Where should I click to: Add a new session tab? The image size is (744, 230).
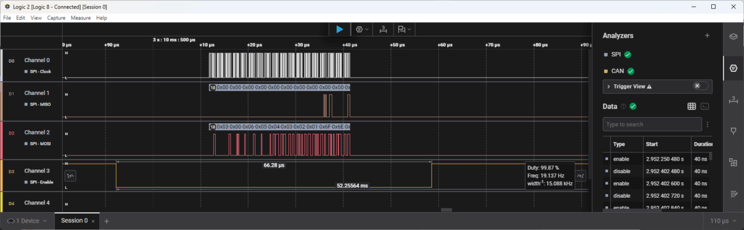107,221
